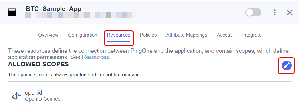Click the blurred ID under the app name
The height and width of the screenshot is (110, 299).
click(81, 15)
